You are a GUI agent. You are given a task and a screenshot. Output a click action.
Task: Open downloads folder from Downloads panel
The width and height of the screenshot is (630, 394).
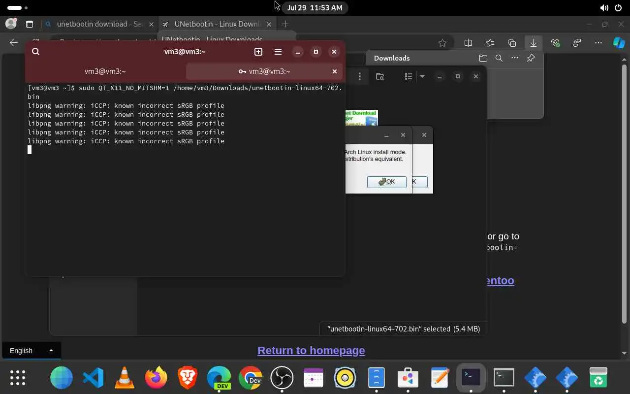coord(483,58)
